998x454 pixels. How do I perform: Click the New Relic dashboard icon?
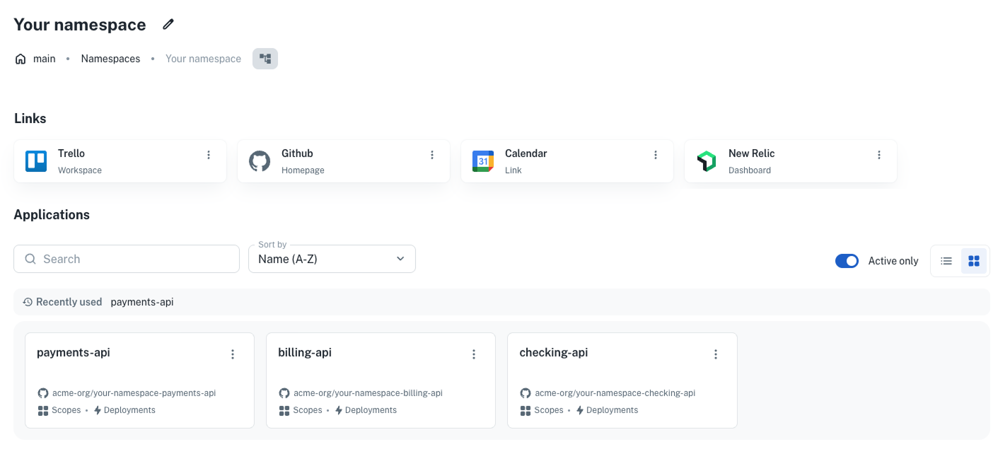(x=707, y=161)
